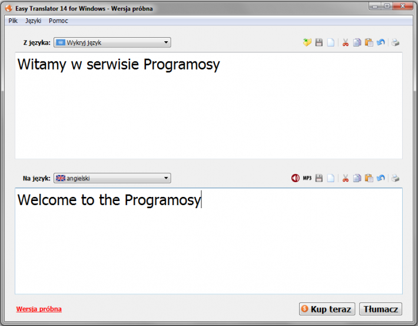Open file icon in source toolbar
Viewport: 418px width, 326px height.
tap(307, 42)
